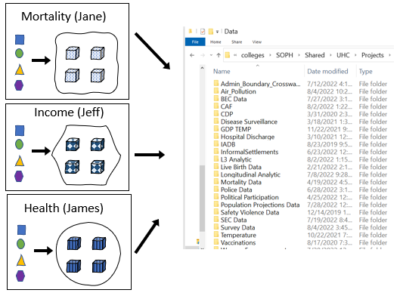Sort by the Name column header
This screenshot has width=400, height=296.
coord(222,72)
